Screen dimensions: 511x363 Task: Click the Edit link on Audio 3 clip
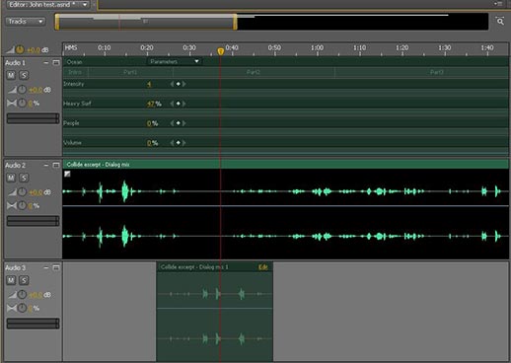coord(263,267)
